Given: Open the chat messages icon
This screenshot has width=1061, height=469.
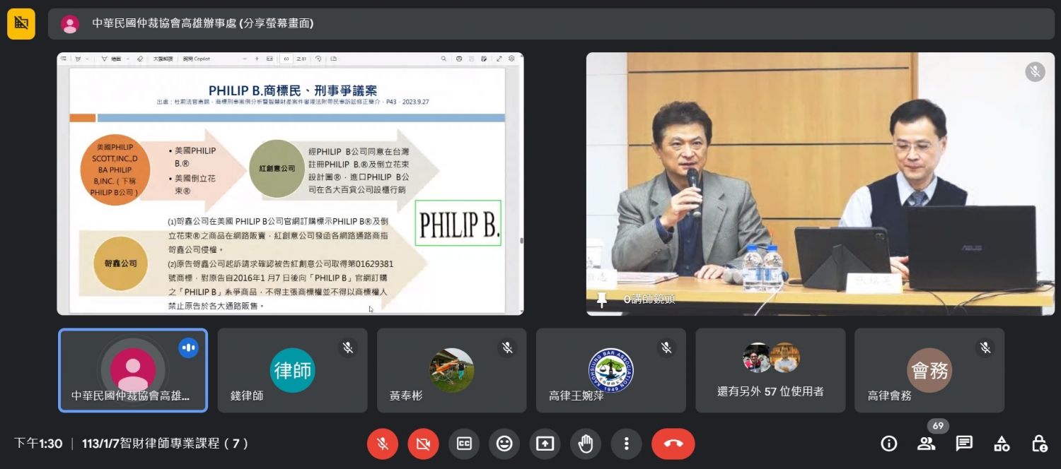Looking at the screenshot, I should (963, 444).
